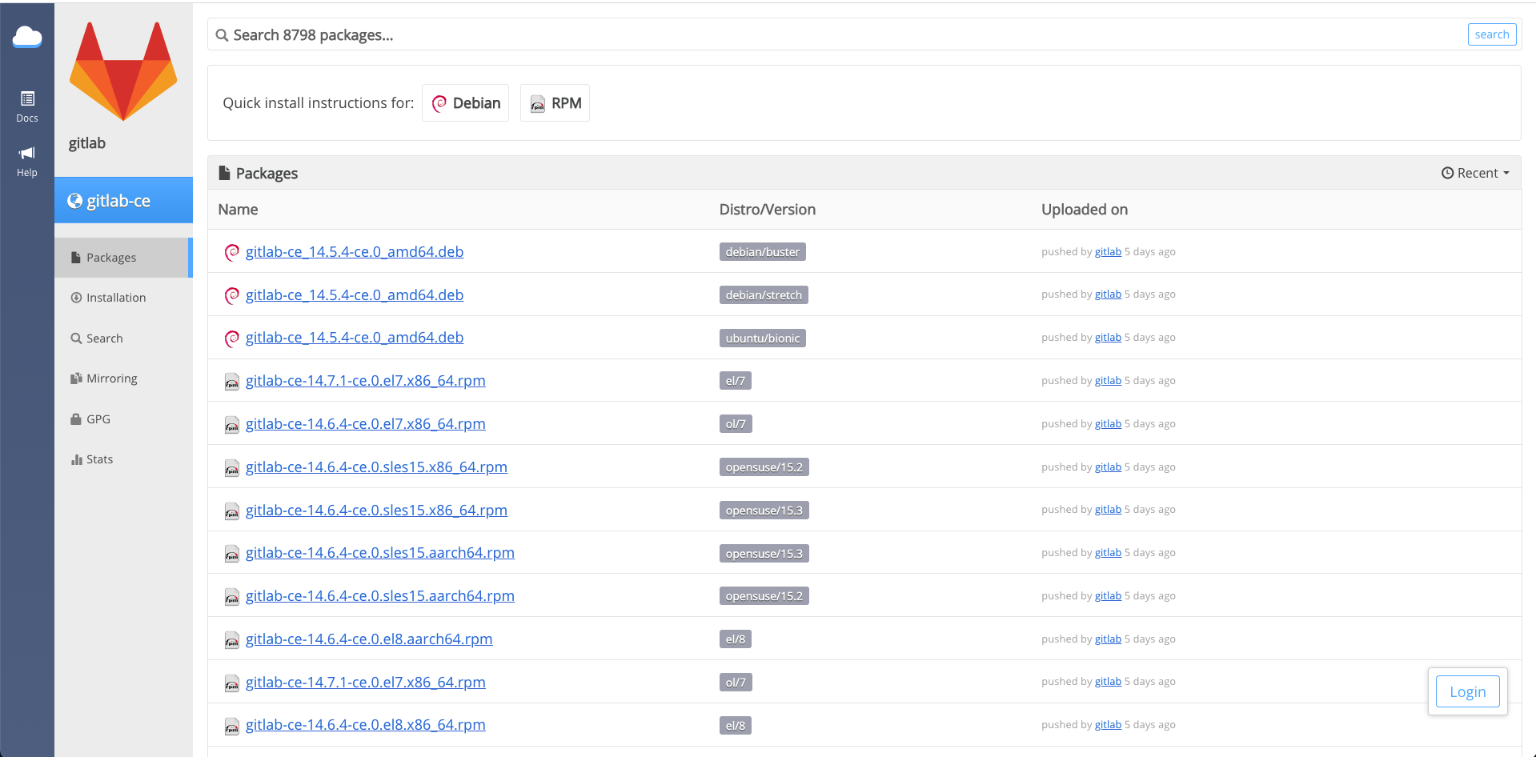Image resolution: width=1536 pixels, height=757 pixels.
Task: Open sles15.x86_64 rpm for opensuse/15.3
Action: pyautogui.click(x=376, y=511)
